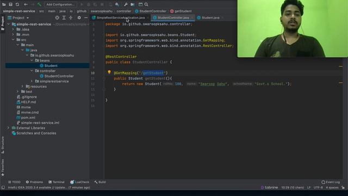The image size is (348, 196).
Task: Collapse the controller package
Action: (32, 71)
